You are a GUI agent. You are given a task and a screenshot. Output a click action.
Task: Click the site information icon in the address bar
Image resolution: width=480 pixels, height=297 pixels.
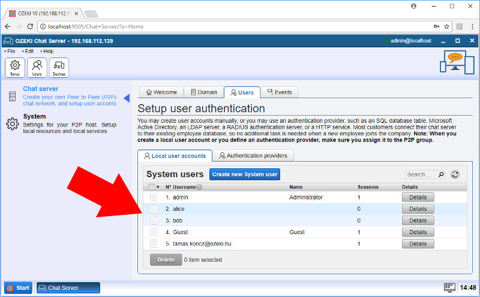pyautogui.click(x=43, y=26)
